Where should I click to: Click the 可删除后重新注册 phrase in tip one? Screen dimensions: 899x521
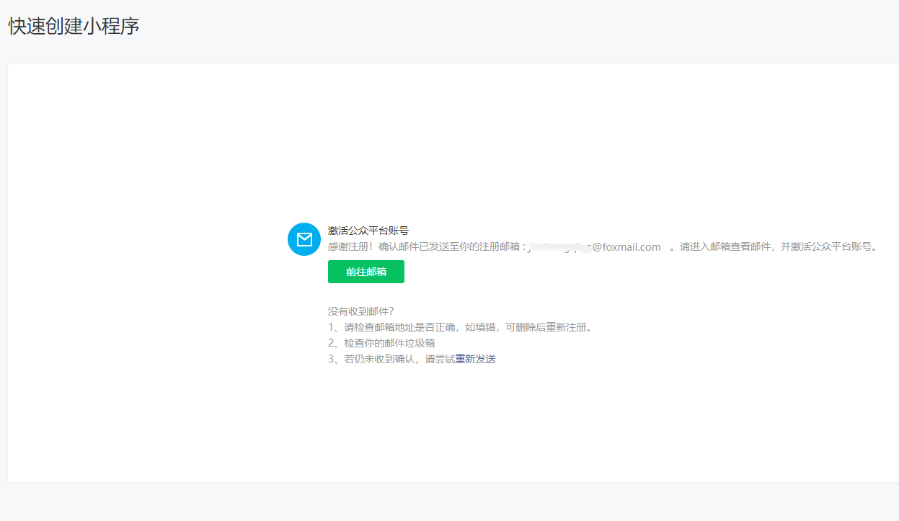(546, 327)
